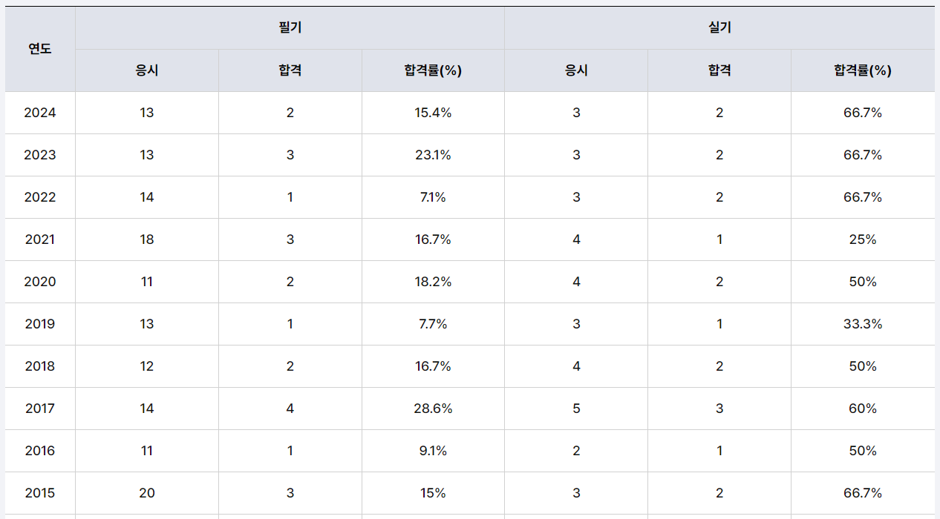
Task: Click the 합격률(%) header under 필기
Action: [433, 70]
